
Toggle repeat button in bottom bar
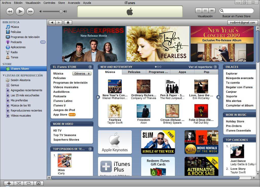[29, 183]
